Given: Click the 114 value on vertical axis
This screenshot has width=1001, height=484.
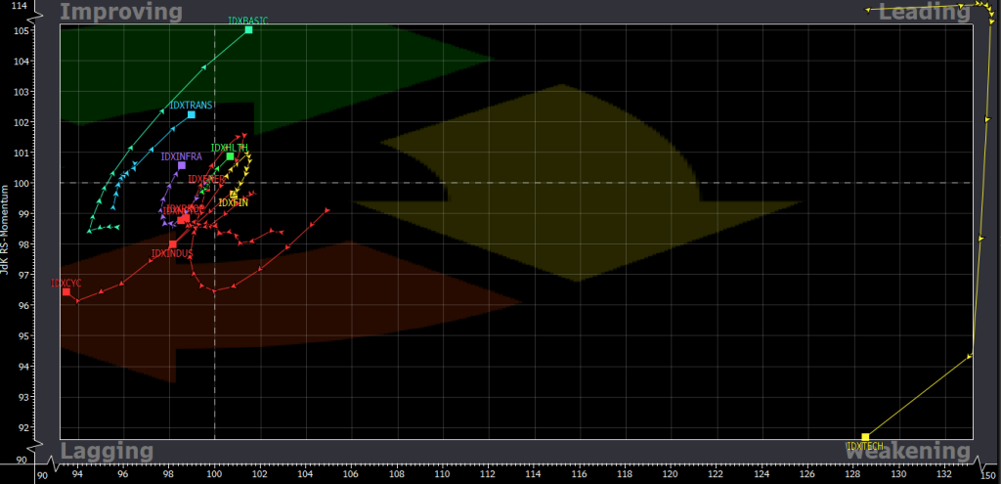Looking at the screenshot, I should point(20,5).
